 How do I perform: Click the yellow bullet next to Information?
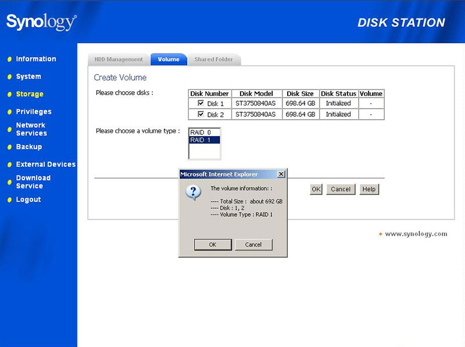[9, 59]
